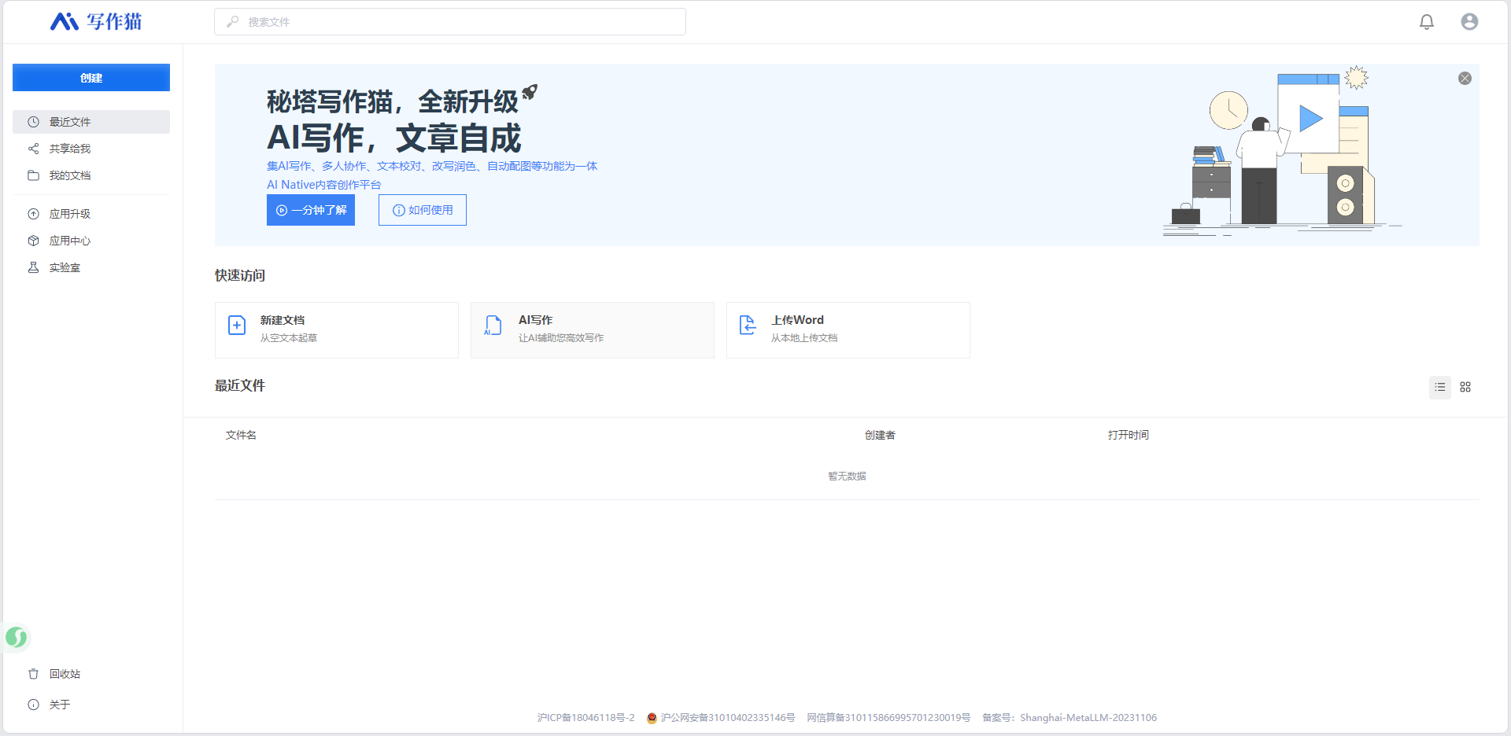The height and width of the screenshot is (736, 1511).
Task: Click the 如何使用 button
Action: [x=423, y=210]
